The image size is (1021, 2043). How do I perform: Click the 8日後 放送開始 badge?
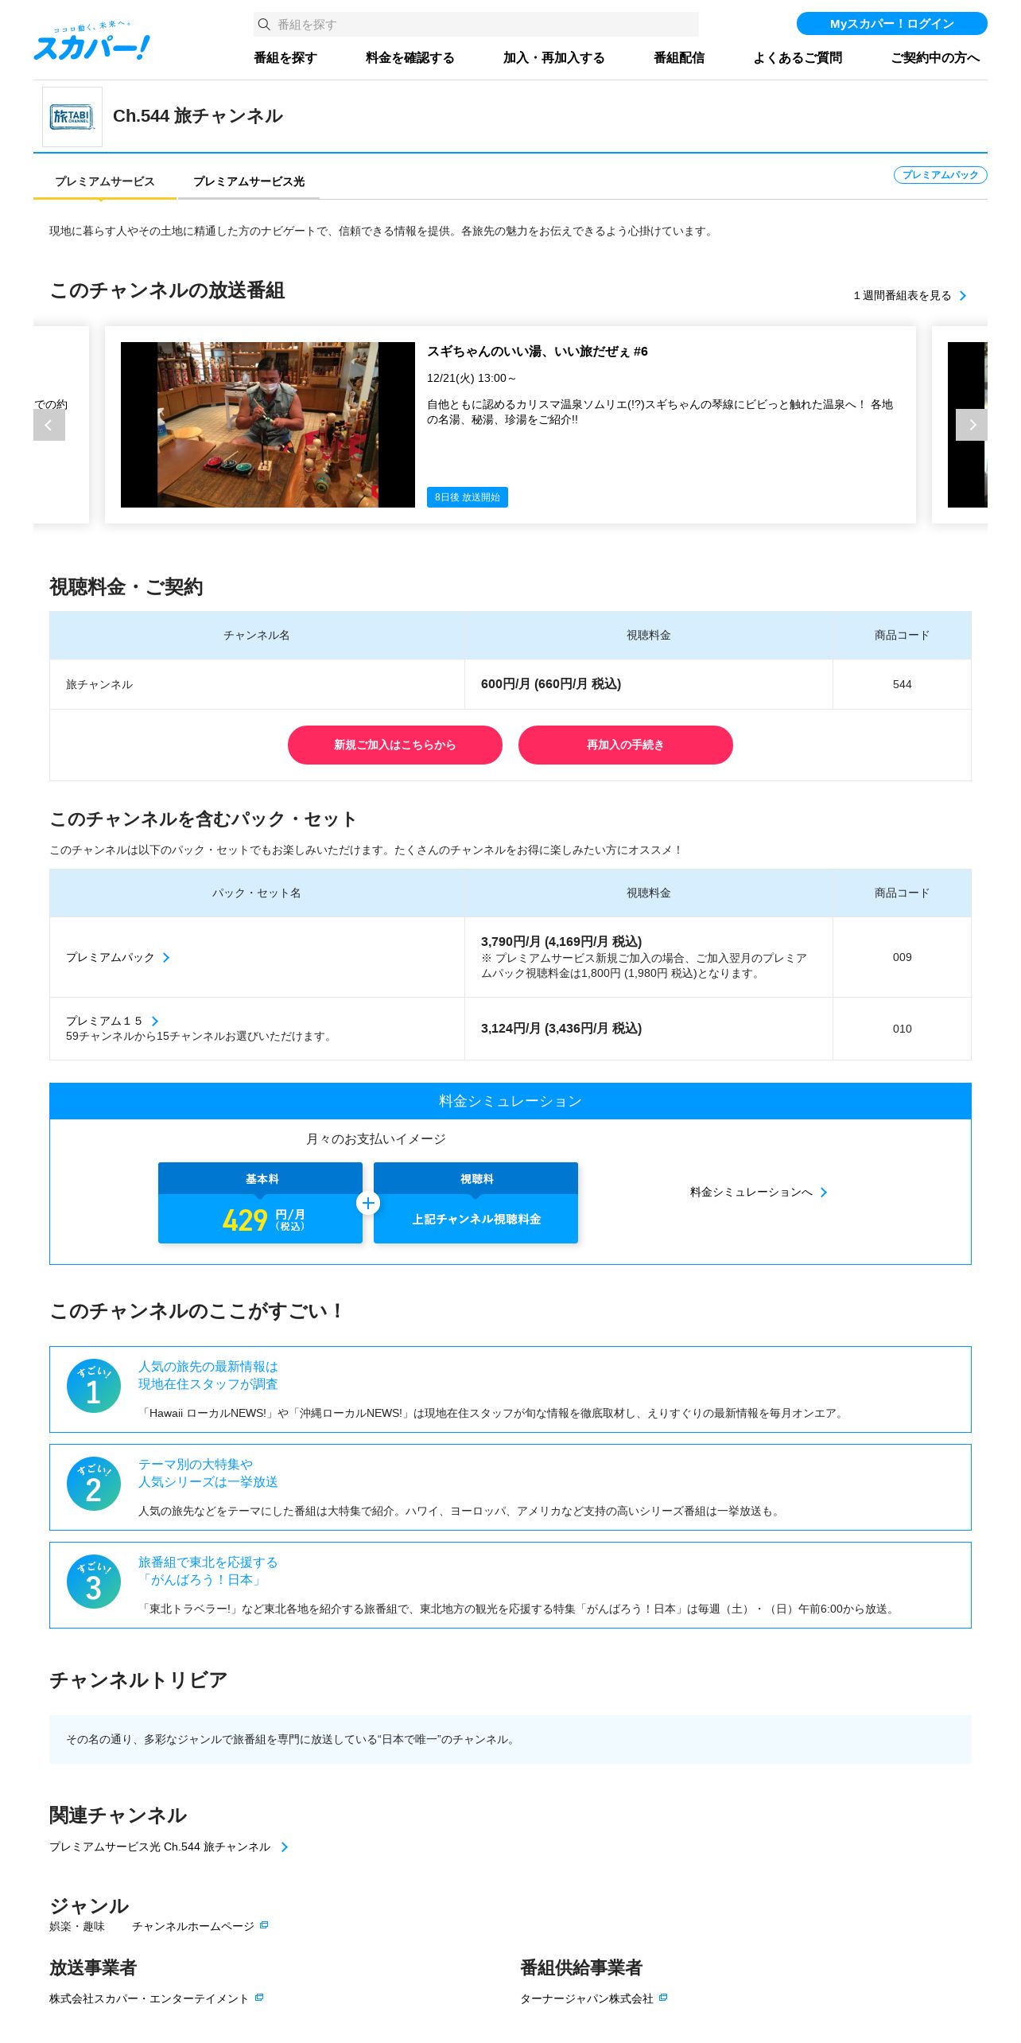tap(468, 497)
